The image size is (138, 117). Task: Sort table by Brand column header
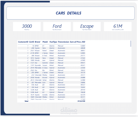[37, 42]
